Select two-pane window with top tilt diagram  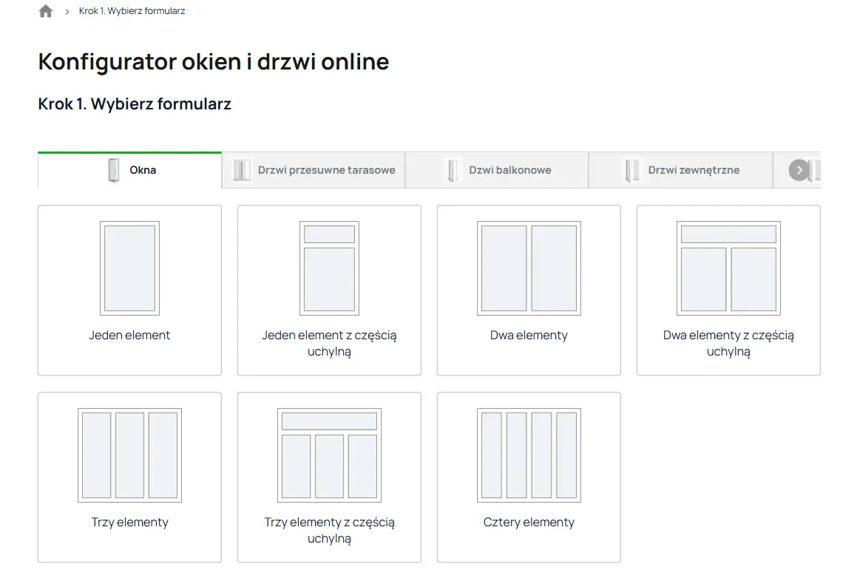click(x=728, y=268)
